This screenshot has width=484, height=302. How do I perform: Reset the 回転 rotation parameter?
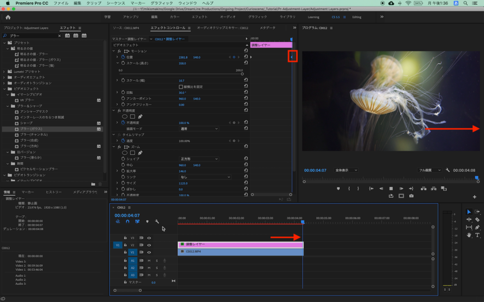246,93
